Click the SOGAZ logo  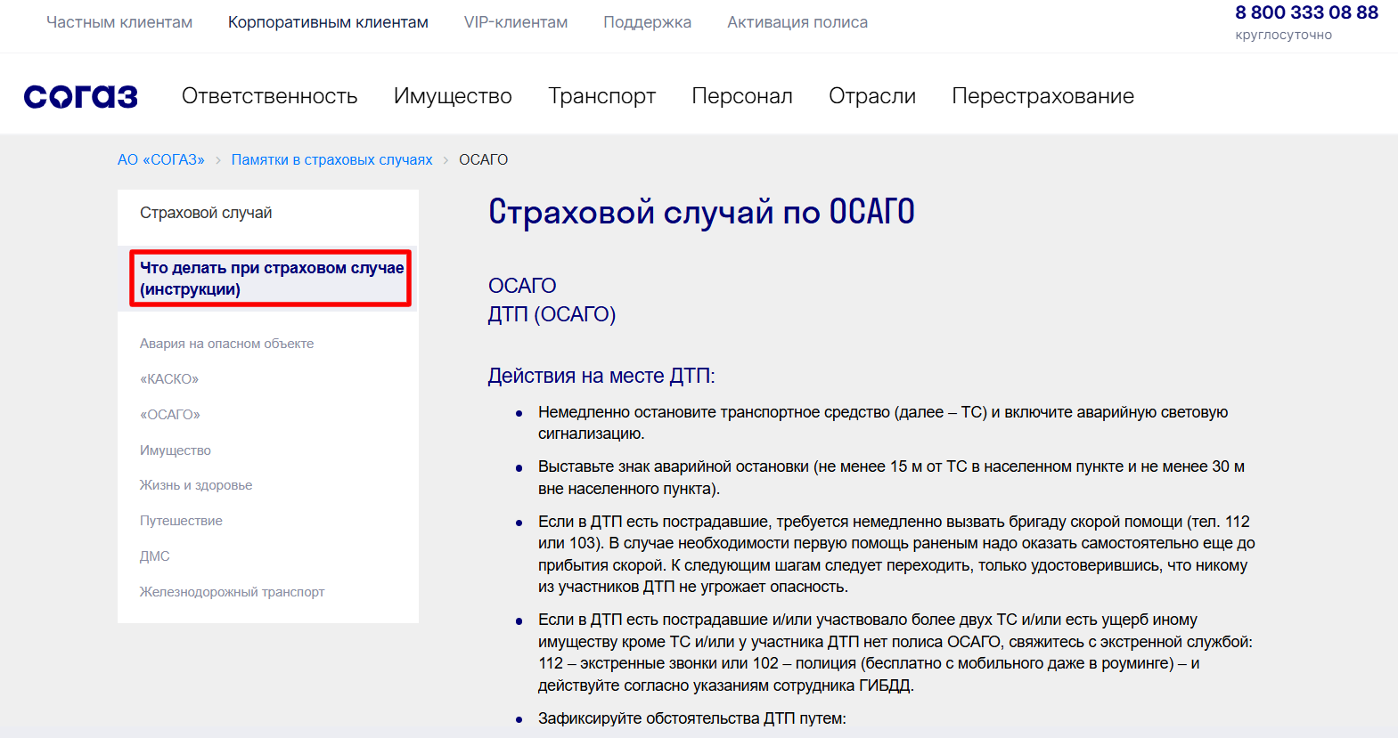click(81, 96)
